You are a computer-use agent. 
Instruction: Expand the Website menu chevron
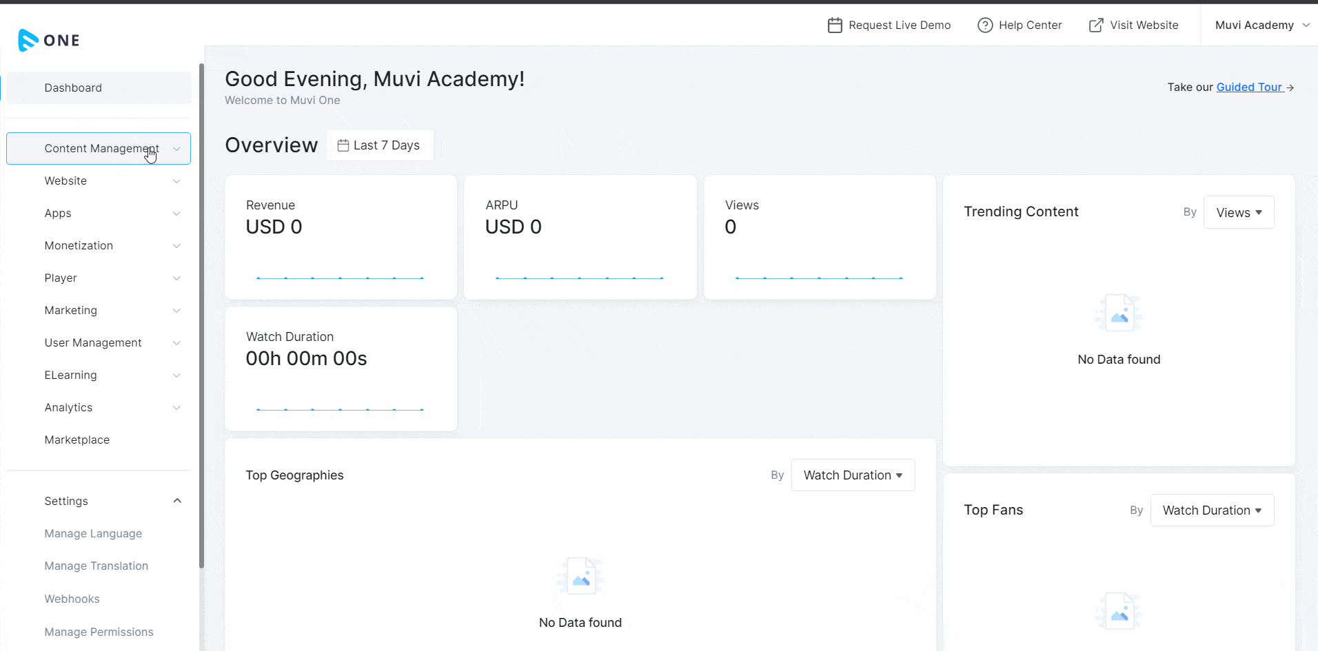(x=176, y=181)
